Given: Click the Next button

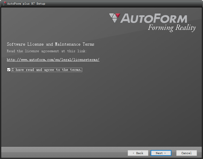Looking at the screenshot, I should 161,153.
